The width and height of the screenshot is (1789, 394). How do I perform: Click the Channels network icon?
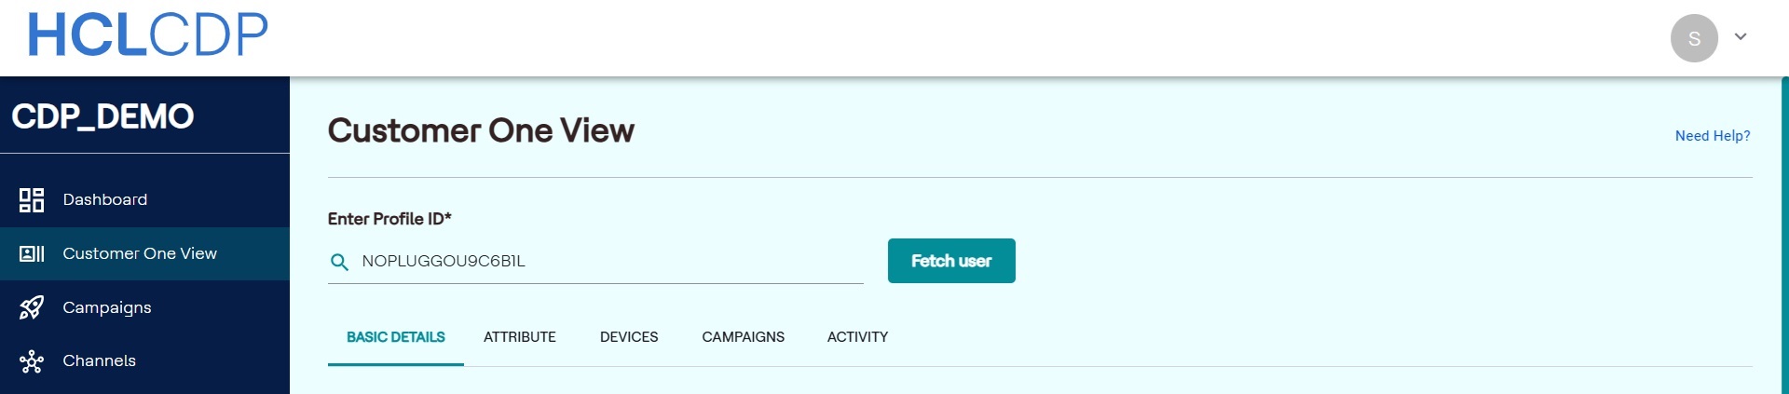32,361
